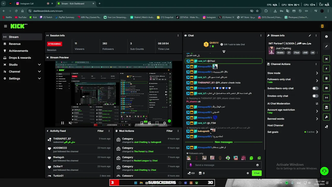Open Drops & rewards in the sidebar

click(x=22, y=58)
